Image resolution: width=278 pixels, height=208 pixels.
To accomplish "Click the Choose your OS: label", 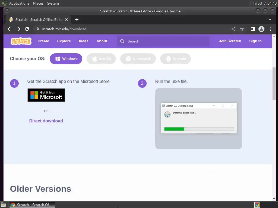I will [x=28, y=58].
